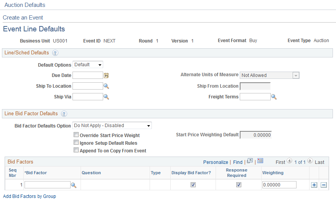Click Display Bid Factor? column header

click(191, 173)
